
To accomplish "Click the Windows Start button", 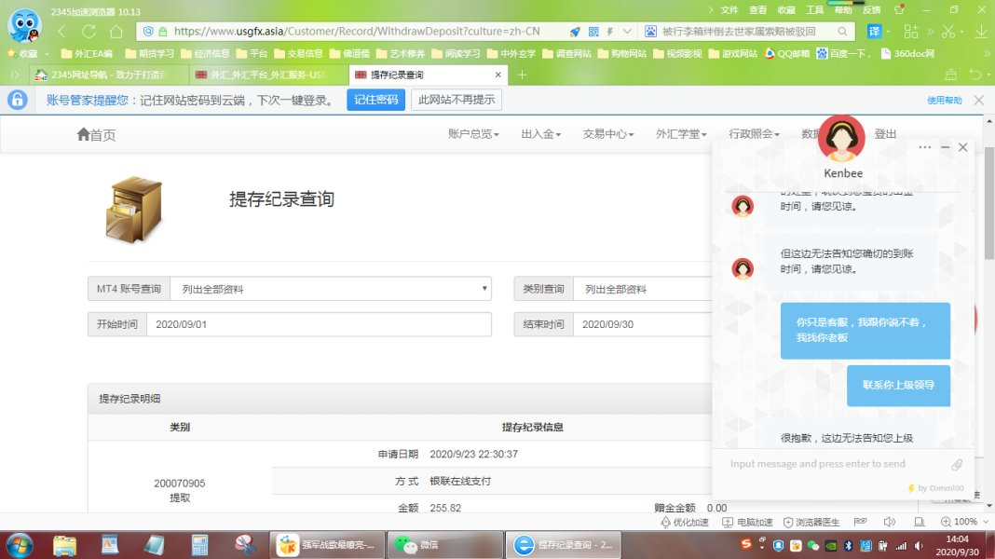I will click(20, 544).
